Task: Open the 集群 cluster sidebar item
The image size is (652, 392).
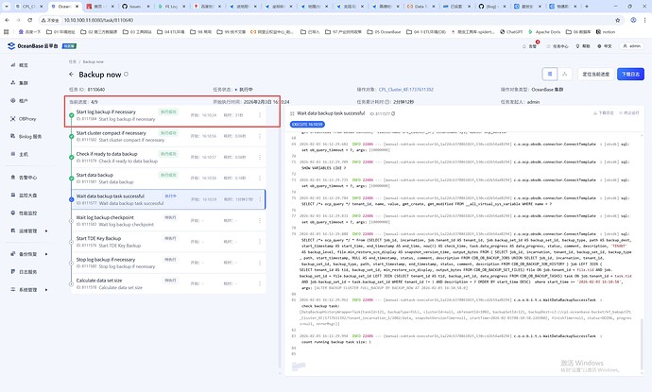Action: 24,82
